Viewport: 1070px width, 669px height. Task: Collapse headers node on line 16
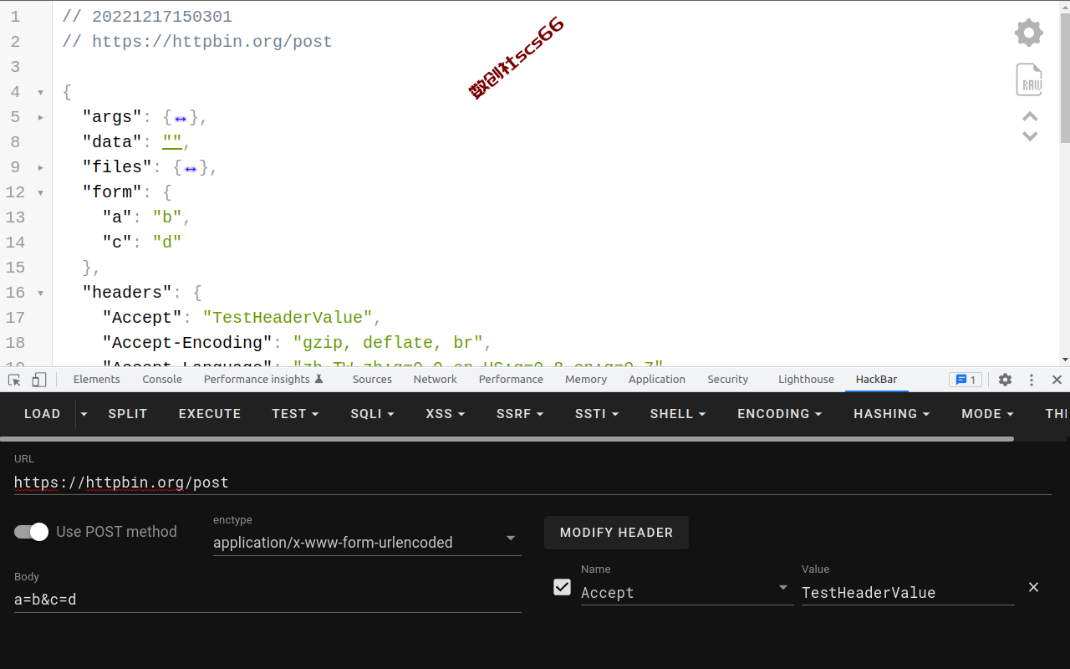point(40,293)
